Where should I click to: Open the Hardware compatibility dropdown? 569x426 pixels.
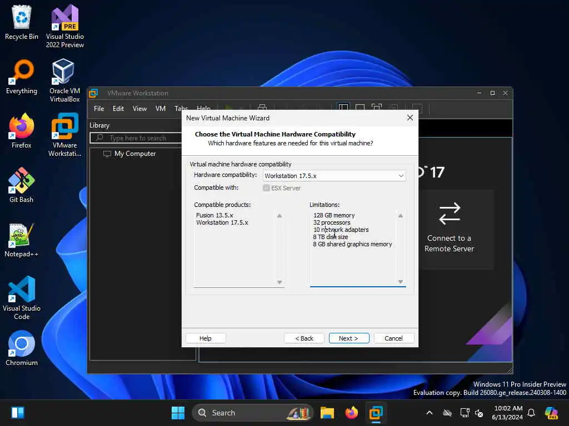334,176
